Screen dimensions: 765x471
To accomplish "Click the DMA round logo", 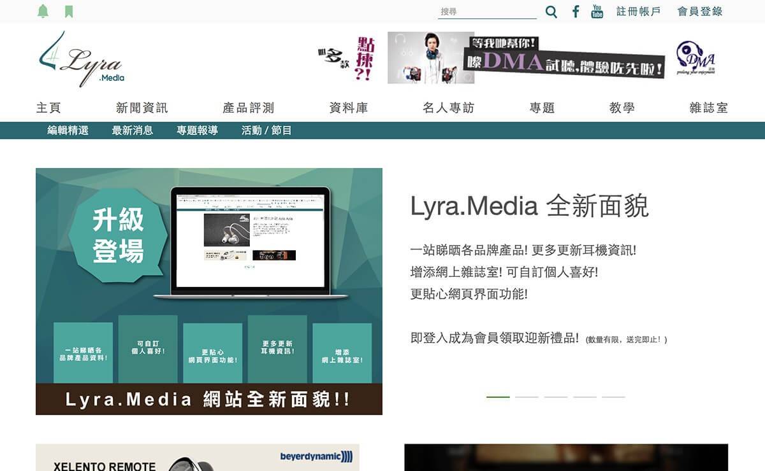I will pyautogui.click(x=696, y=57).
